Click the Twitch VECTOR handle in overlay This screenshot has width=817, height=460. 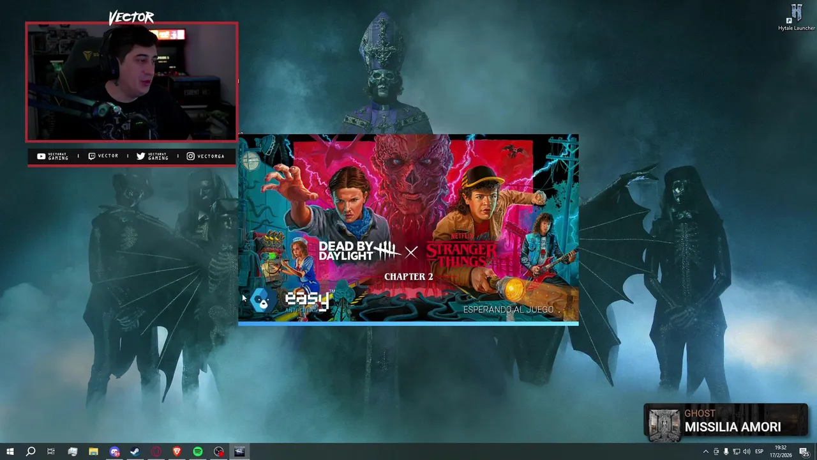[103, 156]
